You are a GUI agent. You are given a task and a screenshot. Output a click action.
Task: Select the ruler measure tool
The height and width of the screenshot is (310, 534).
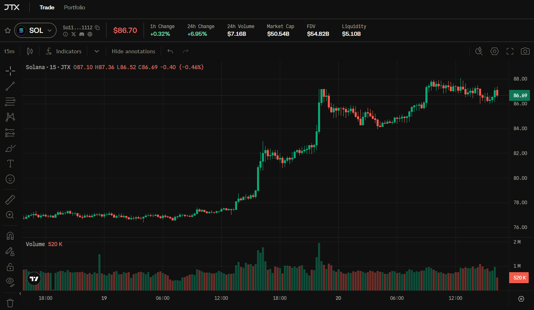pyautogui.click(x=11, y=200)
